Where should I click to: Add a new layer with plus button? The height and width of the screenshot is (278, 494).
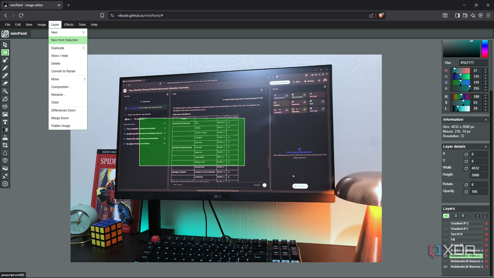[446, 216]
